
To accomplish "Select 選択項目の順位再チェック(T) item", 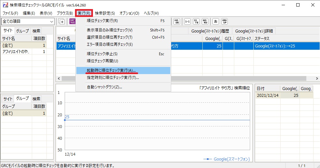I will (123, 37).
